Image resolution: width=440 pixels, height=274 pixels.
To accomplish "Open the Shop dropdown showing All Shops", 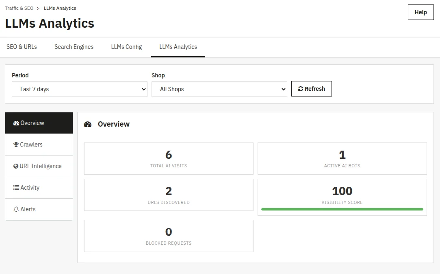I will tap(219, 89).
